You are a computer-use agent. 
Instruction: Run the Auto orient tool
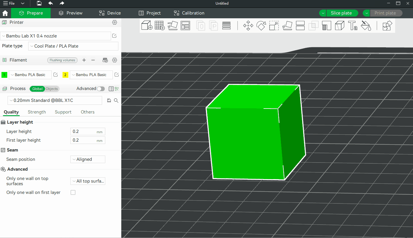point(172,26)
